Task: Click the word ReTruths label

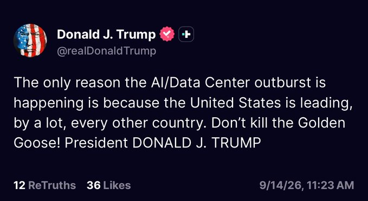Action: coord(52,185)
